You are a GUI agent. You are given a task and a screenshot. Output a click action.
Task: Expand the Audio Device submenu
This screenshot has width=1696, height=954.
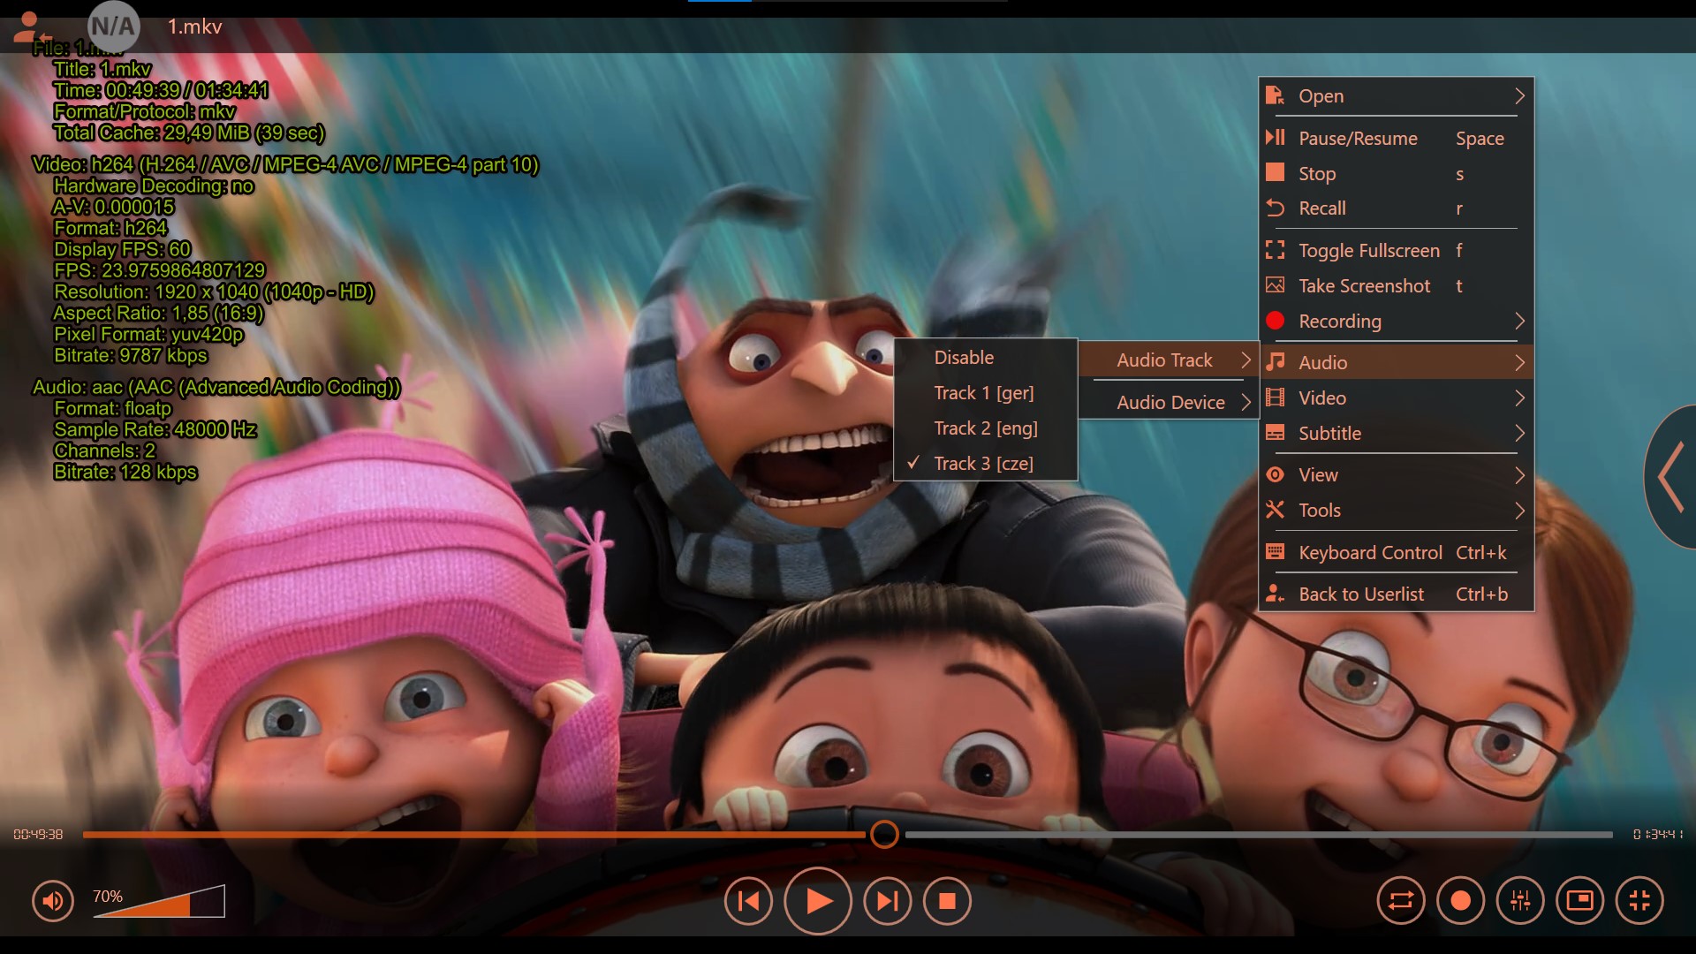pyautogui.click(x=1170, y=402)
